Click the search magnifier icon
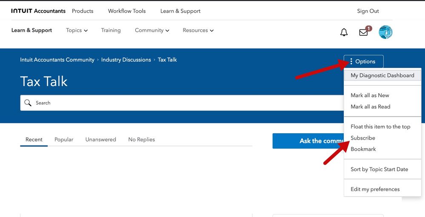This screenshot has width=425, height=217. click(x=28, y=103)
